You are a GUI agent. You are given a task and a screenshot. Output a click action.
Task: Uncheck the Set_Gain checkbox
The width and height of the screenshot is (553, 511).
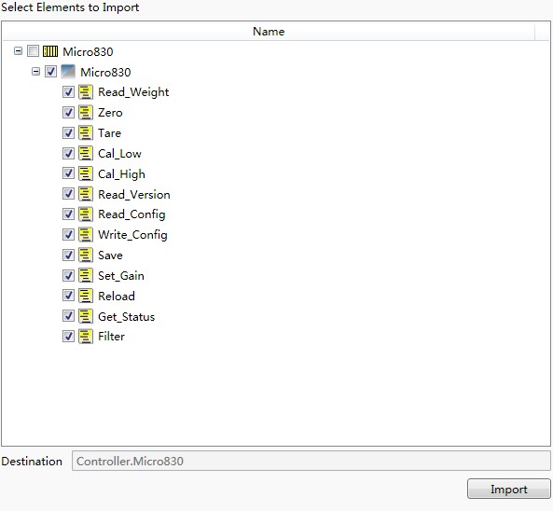coord(68,275)
